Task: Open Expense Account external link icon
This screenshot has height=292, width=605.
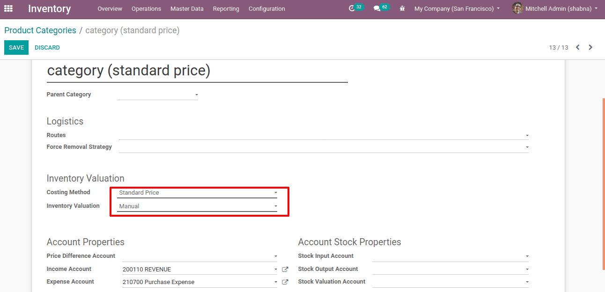Action: (x=285, y=282)
